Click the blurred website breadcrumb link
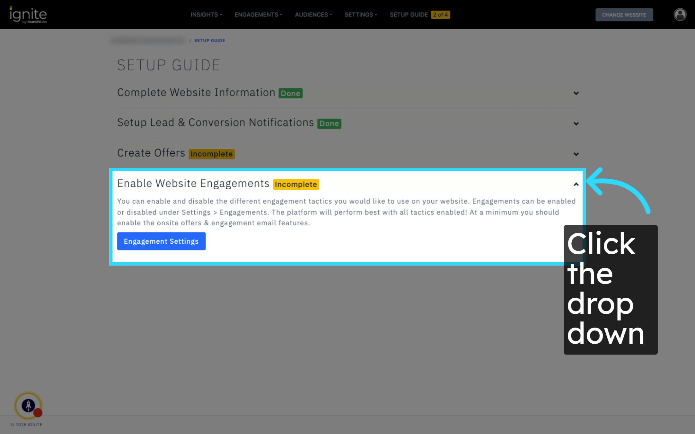Image resolution: width=695 pixels, height=434 pixels. (x=148, y=41)
